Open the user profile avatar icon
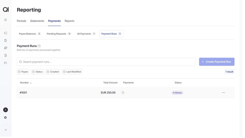The image size is (245, 138). pos(5,111)
